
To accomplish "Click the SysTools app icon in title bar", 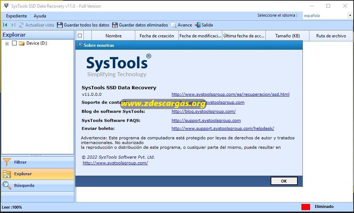I will tap(6, 6).
